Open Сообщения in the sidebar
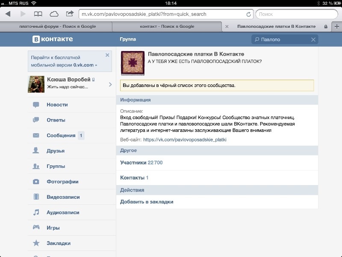The height and width of the screenshot is (257, 342). pos(72,135)
